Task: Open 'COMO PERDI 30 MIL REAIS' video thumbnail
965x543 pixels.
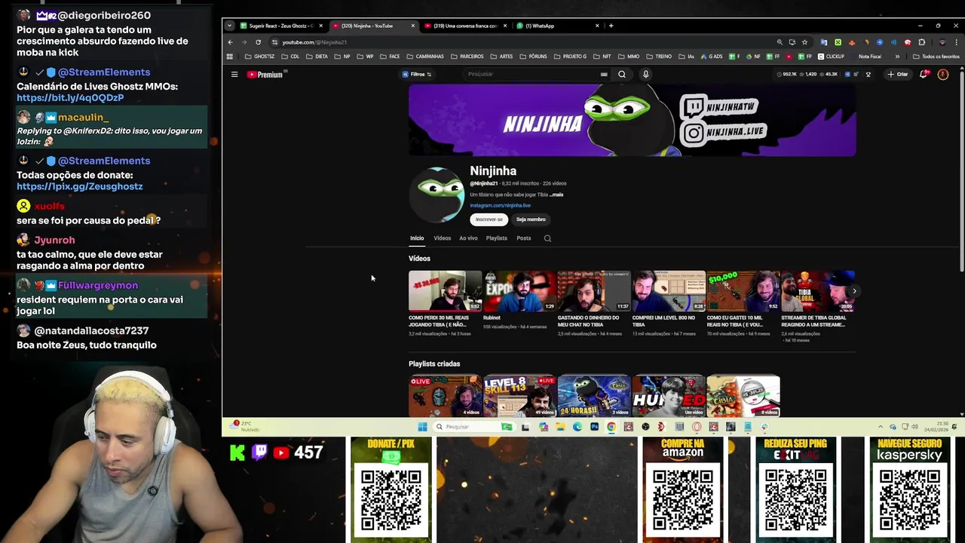Action: 445,291
